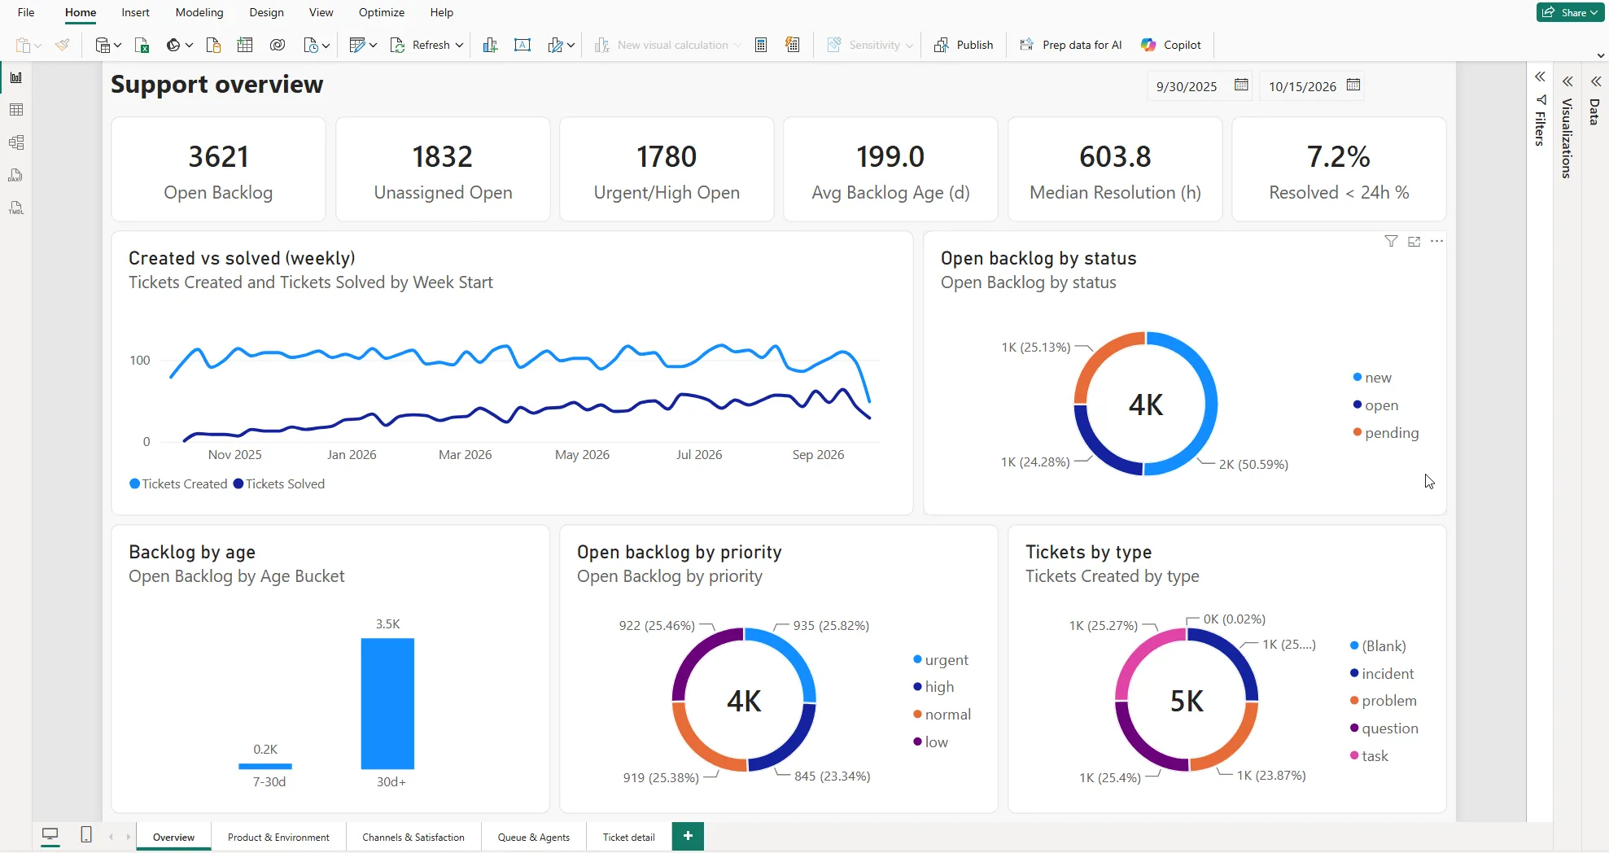
Task: Add a text box from the ribbon
Action: 522,46
